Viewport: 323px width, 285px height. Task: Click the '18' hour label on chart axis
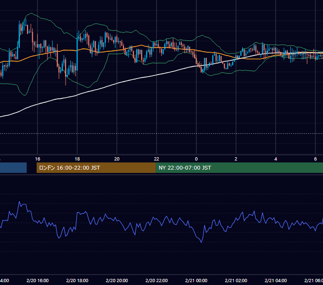click(77, 159)
